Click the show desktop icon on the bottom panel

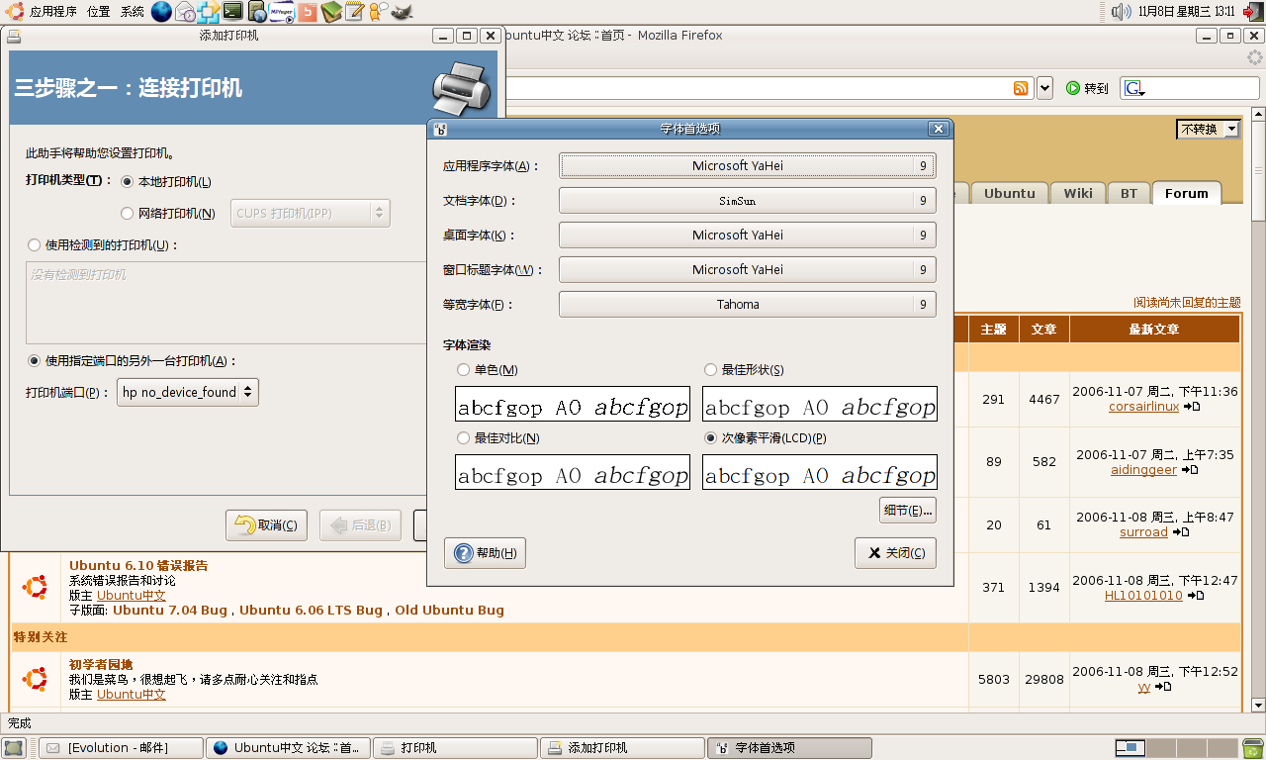click(14, 748)
